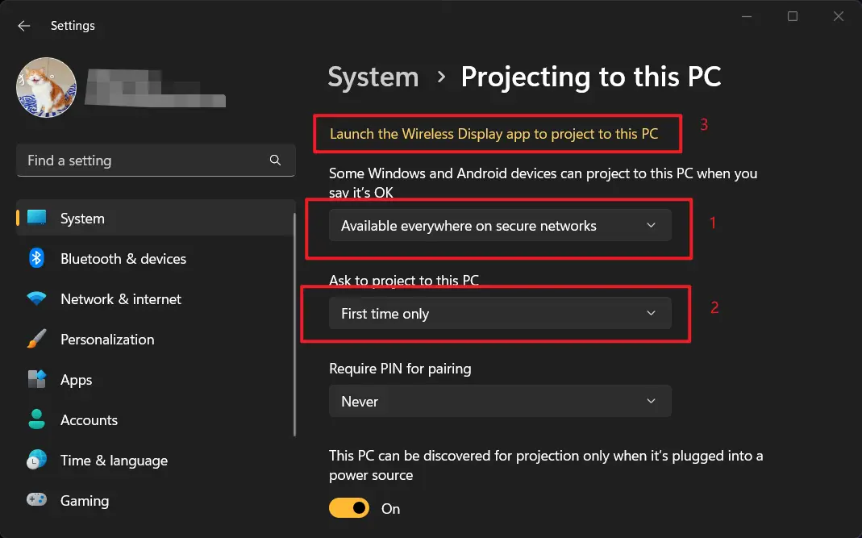Screen dimensions: 862x538
Task: Open Gaming settings
Action: click(84, 501)
